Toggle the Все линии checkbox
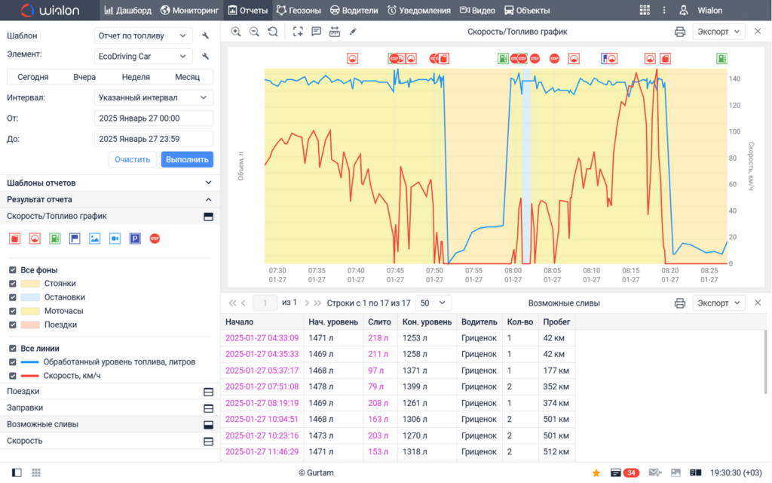Screen dimensions: 772x483 (13, 349)
